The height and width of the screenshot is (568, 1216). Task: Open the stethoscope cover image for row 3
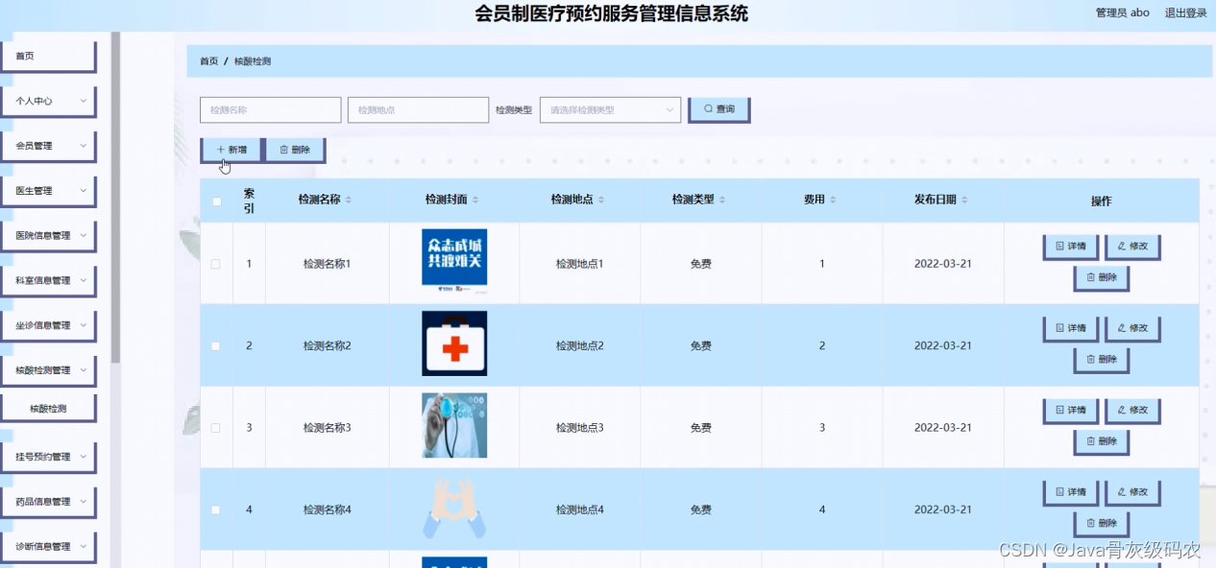tap(454, 425)
